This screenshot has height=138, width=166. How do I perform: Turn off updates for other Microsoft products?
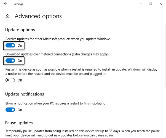pos(10,46)
